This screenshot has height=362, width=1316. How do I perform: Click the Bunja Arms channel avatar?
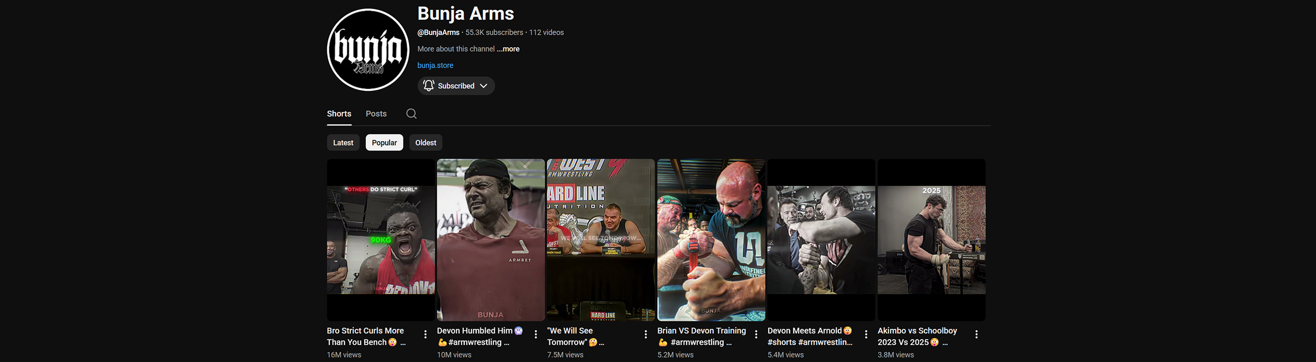pyautogui.click(x=368, y=50)
